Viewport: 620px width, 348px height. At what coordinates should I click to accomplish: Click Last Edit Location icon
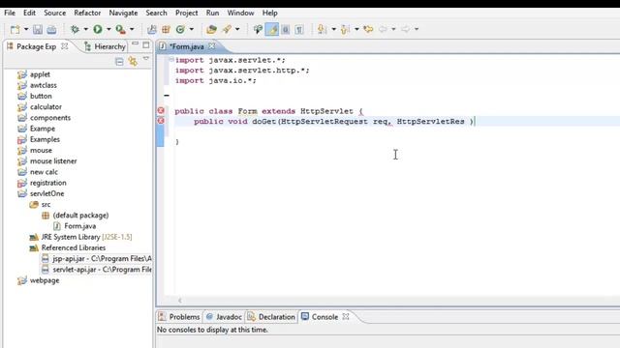click(x=368, y=29)
